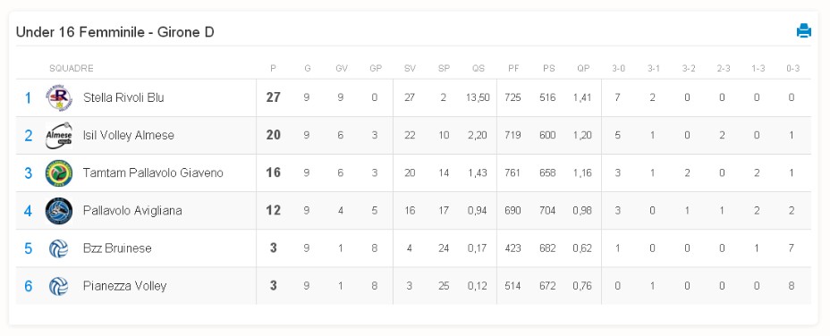This screenshot has width=830, height=336.
Task: Open the Stella Rivoli Blu team logo
Action: coord(59,98)
